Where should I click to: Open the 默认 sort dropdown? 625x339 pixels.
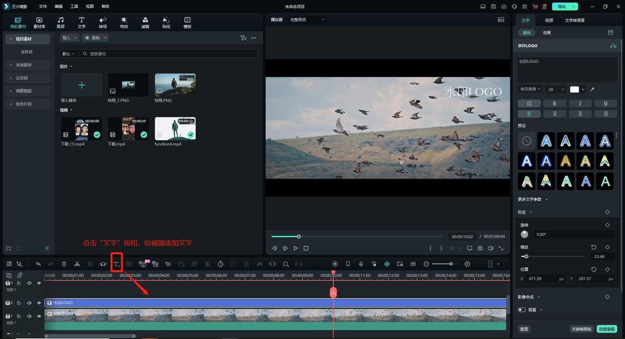click(68, 54)
